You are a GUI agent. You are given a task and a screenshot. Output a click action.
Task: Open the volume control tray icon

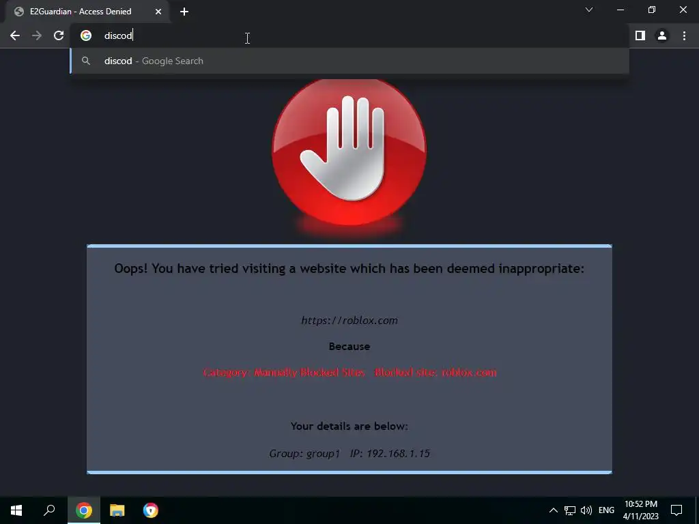coord(586,510)
